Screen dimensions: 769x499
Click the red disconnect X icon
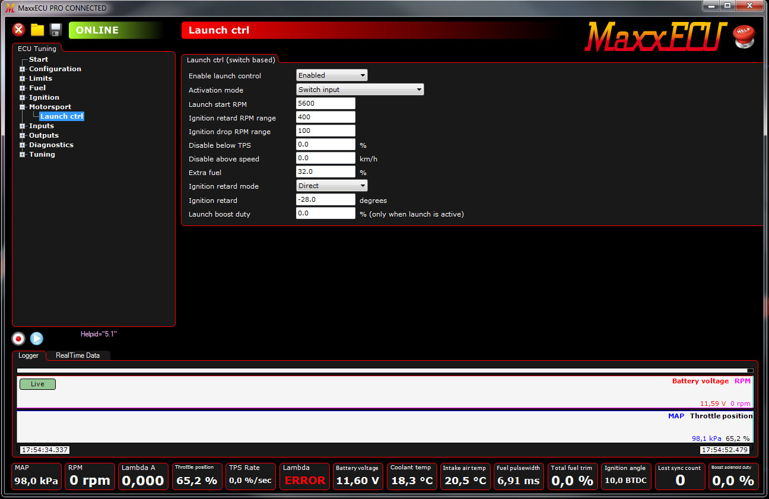19,30
